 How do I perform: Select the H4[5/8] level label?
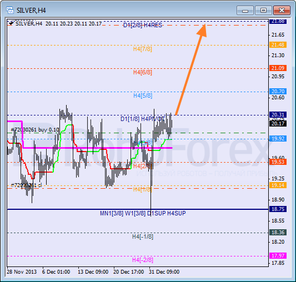coord(143,95)
